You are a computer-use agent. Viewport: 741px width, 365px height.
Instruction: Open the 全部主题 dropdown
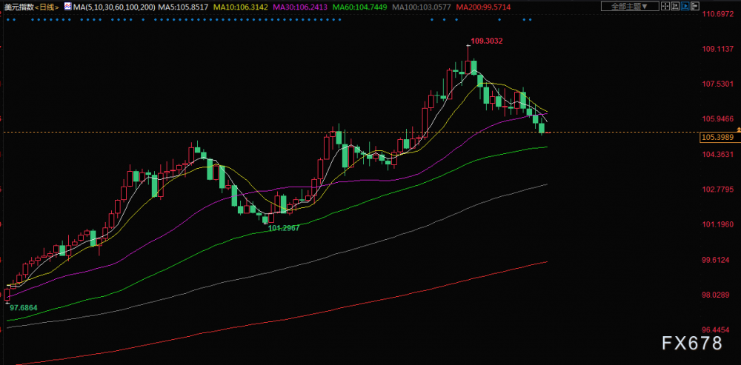click(x=630, y=6)
